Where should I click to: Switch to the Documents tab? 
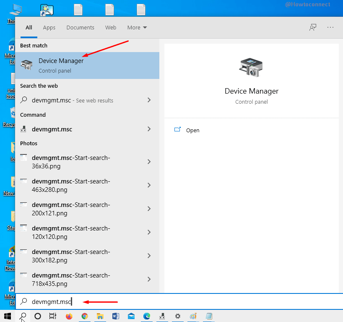point(80,27)
